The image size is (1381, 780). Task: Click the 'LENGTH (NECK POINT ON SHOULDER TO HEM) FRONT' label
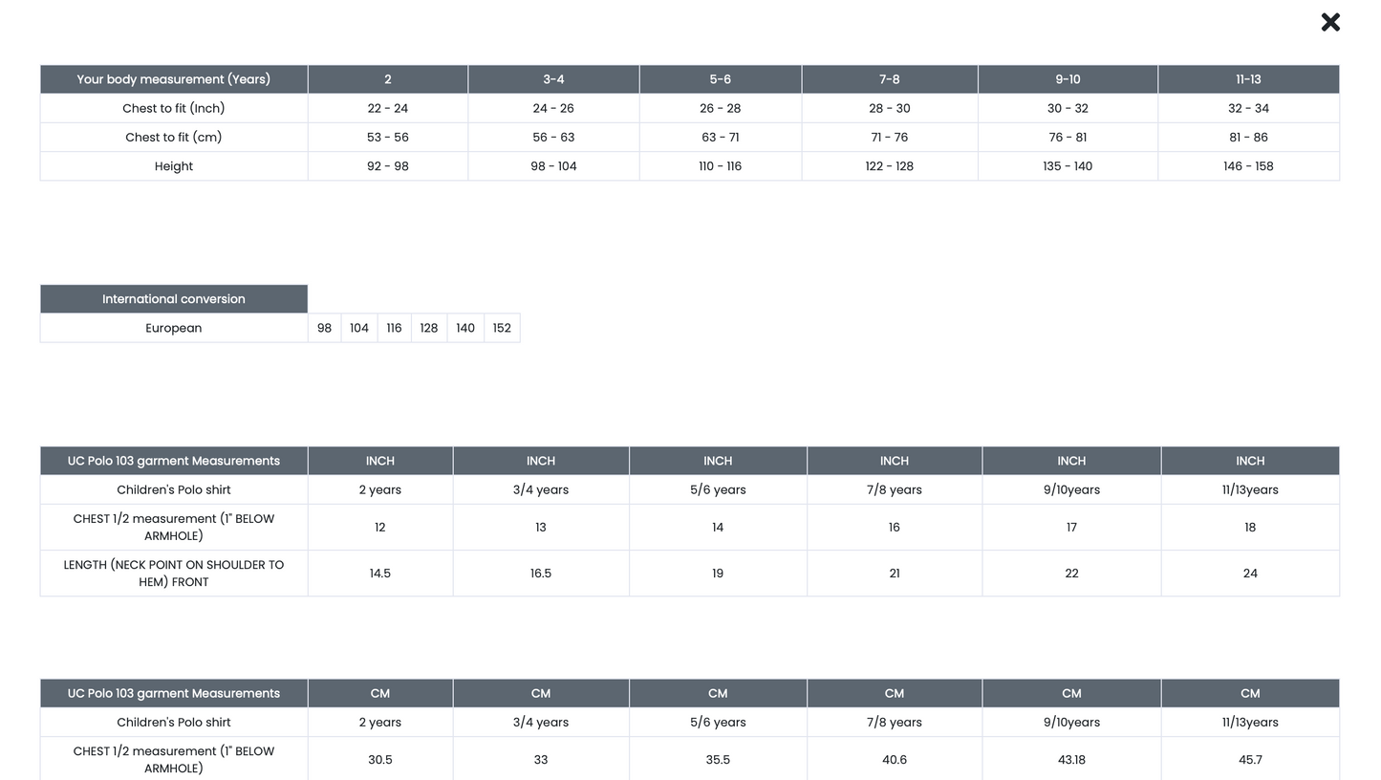click(174, 574)
